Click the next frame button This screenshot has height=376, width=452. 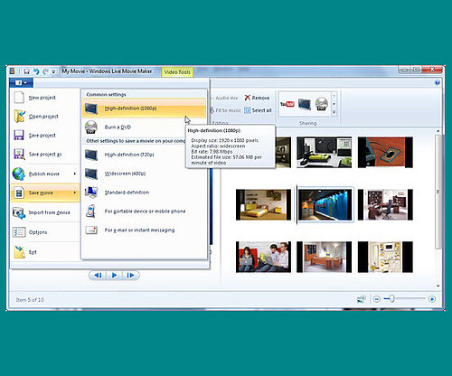pyautogui.click(x=130, y=275)
